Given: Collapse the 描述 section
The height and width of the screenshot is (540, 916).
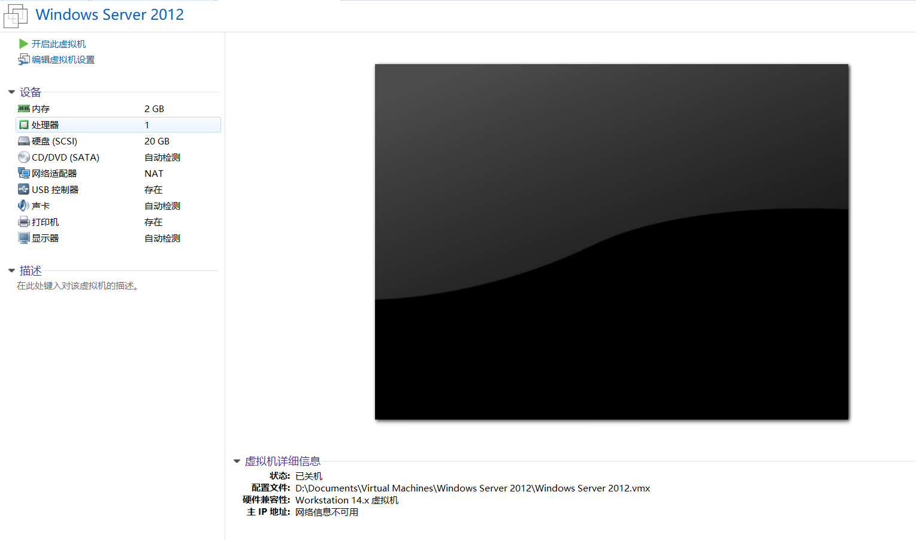Looking at the screenshot, I should tap(11, 270).
